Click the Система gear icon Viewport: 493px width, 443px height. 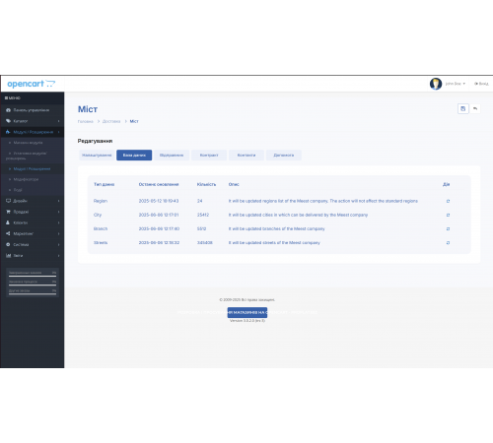(x=8, y=244)
